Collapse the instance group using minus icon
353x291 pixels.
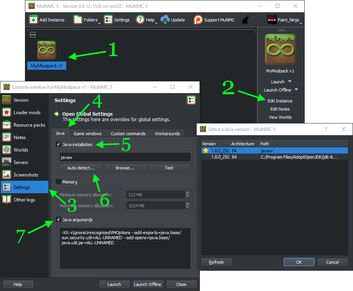(x=33, y=35)
